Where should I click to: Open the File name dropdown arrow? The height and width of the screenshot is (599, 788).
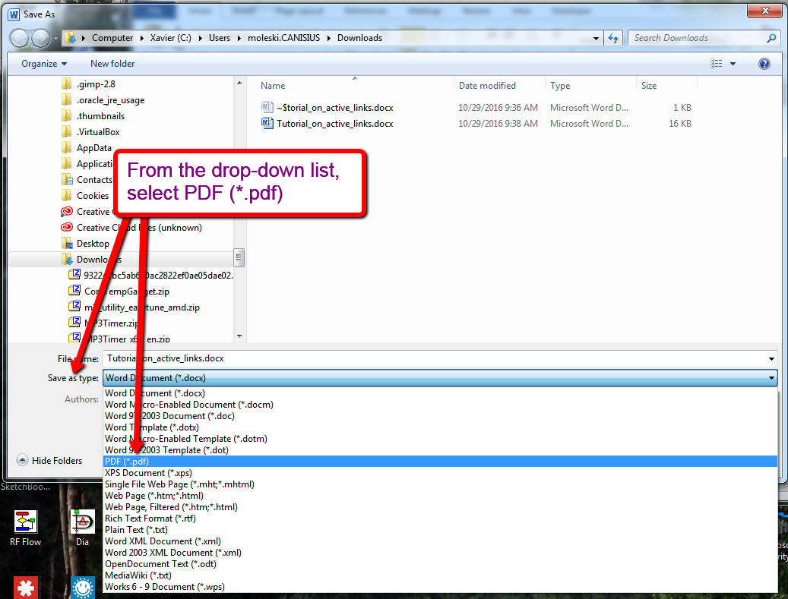pyautogui.click(x=772, y=358)
